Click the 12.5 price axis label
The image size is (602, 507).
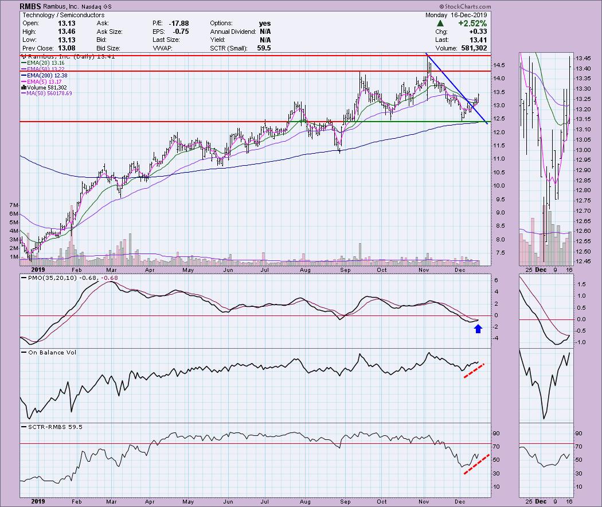click(x=499, y=119)
